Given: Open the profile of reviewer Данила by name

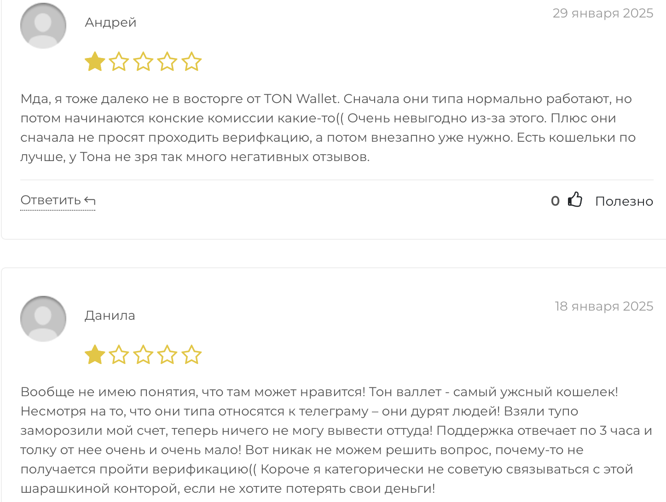Looking at the screenshot, I should coord(110,316).
